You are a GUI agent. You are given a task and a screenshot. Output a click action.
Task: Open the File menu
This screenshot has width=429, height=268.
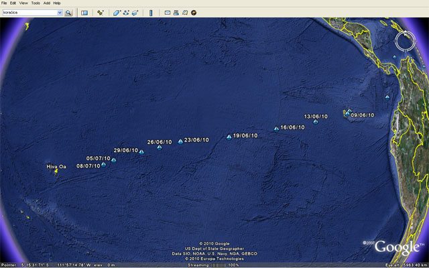pos(4,3)
